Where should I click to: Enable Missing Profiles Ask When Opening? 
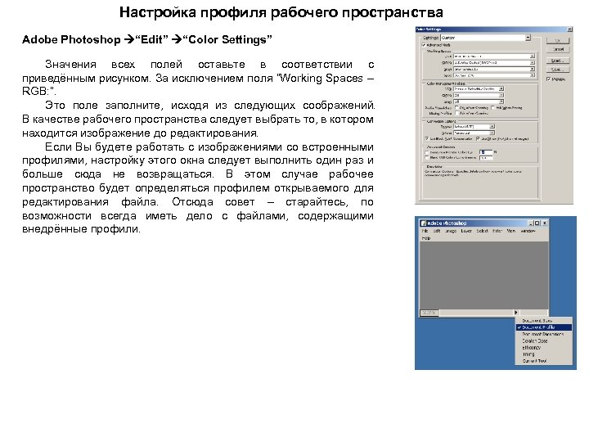pyautogui.click(x=456, y=113)
